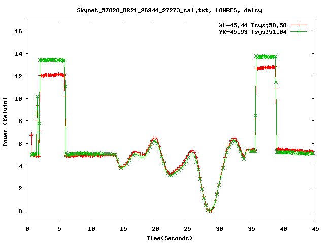Screen dimensions: 325x243
Task: Click the curve peak near 20 seconds
Action: click(155, 138)
